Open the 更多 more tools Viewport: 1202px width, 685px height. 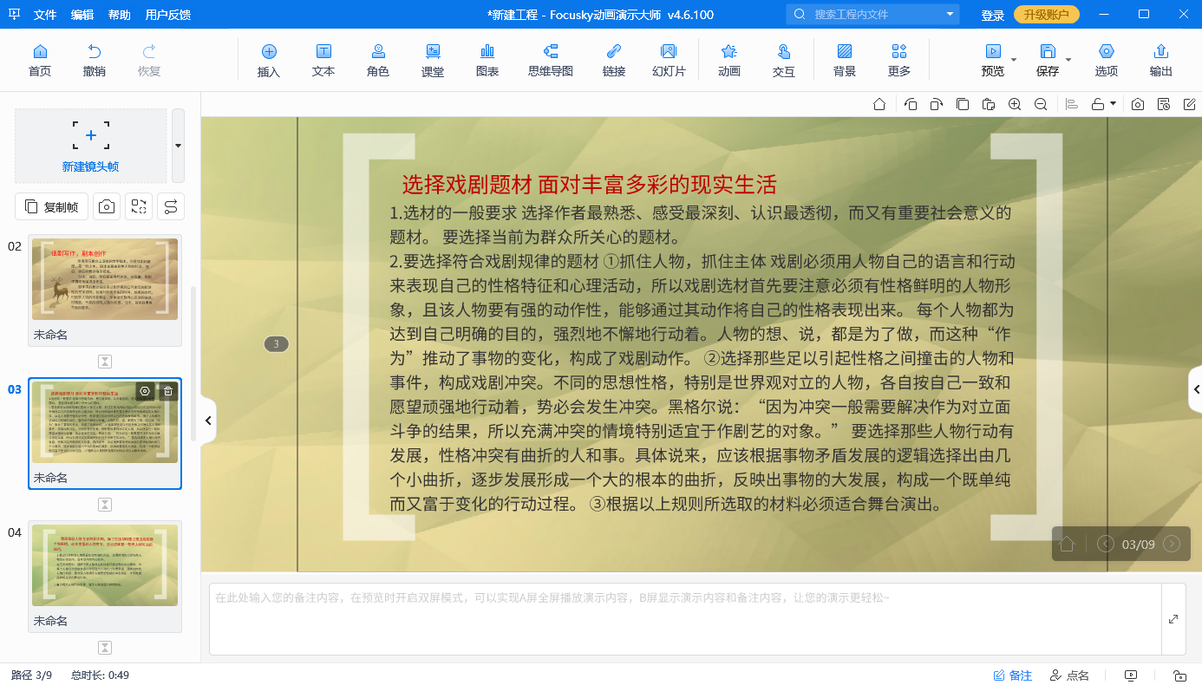tap(899, 60)
